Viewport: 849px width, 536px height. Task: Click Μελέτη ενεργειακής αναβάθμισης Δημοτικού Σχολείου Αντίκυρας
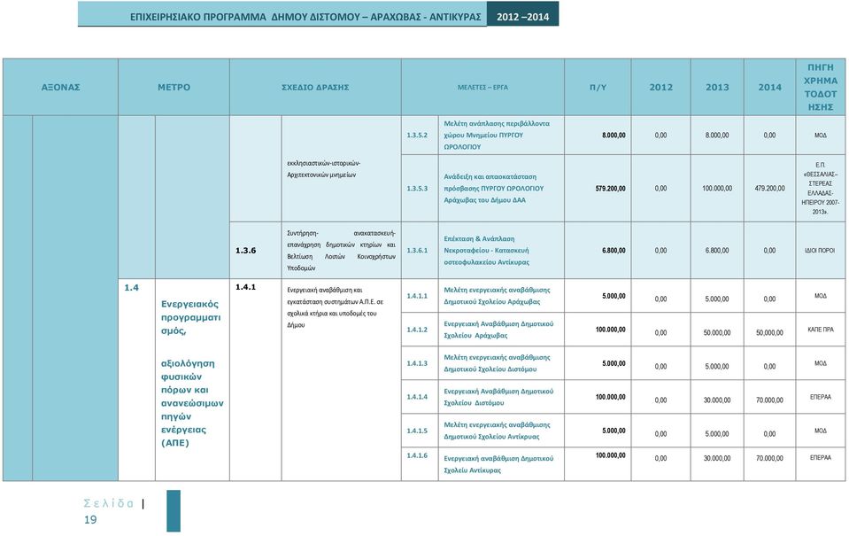pos(497,431)
